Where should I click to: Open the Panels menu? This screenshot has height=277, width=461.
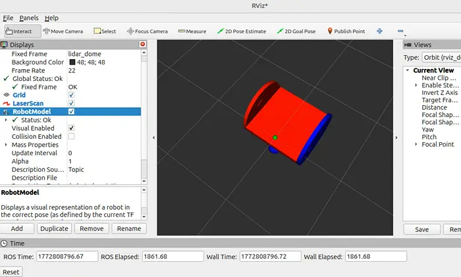28,18
